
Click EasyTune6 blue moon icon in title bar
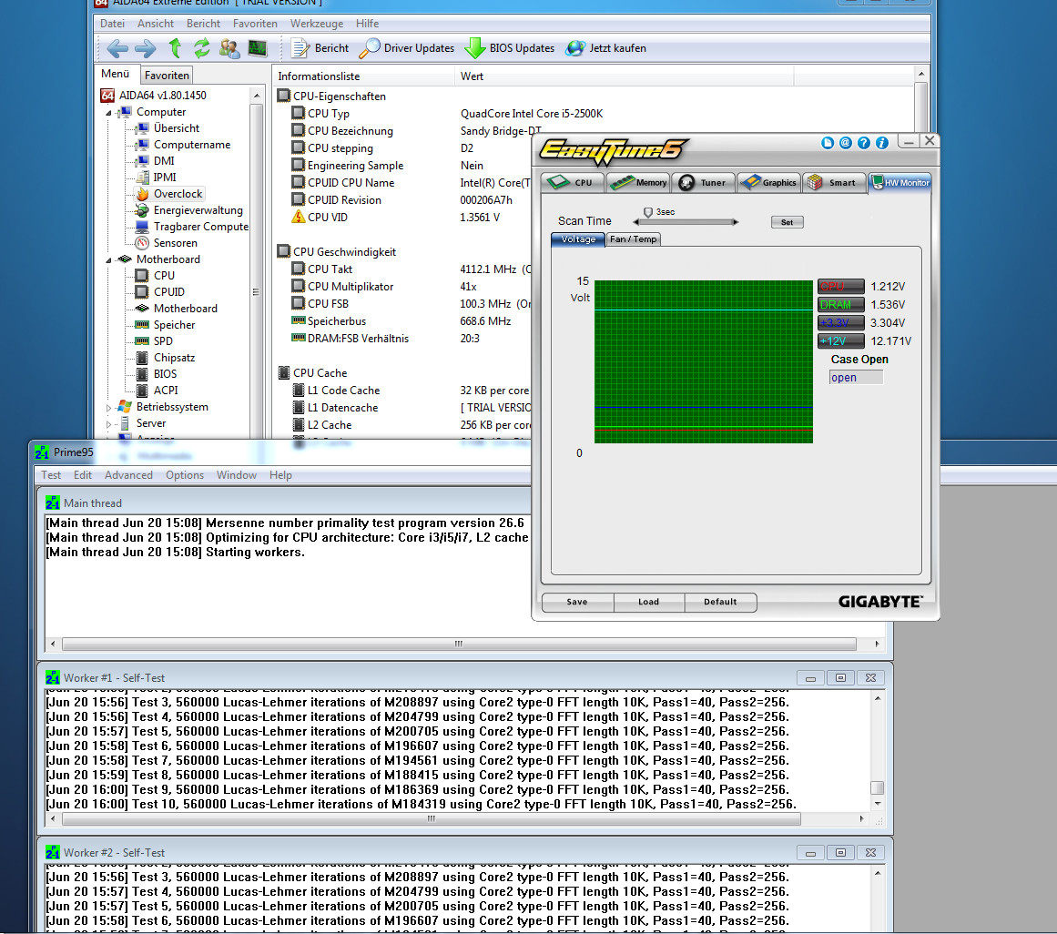click(828, 143)
